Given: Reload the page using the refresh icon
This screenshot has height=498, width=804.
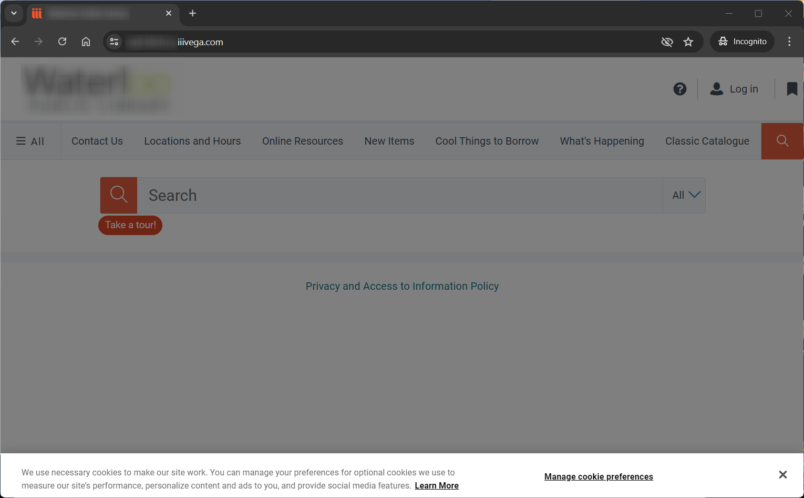Looking at the screenshot, I should pyautogui.click(x=62, y=42).
